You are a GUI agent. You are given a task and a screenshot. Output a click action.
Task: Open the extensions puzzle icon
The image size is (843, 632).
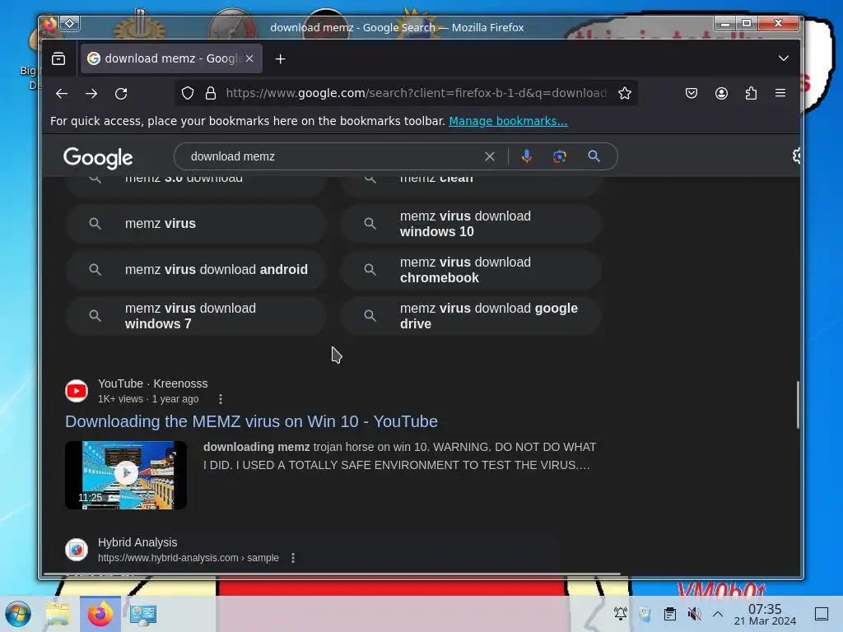pyautogui.click(x=751, y=94)
